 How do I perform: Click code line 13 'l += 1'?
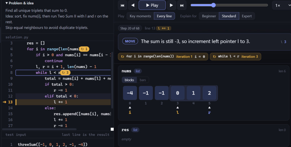(x=63, y=102)
